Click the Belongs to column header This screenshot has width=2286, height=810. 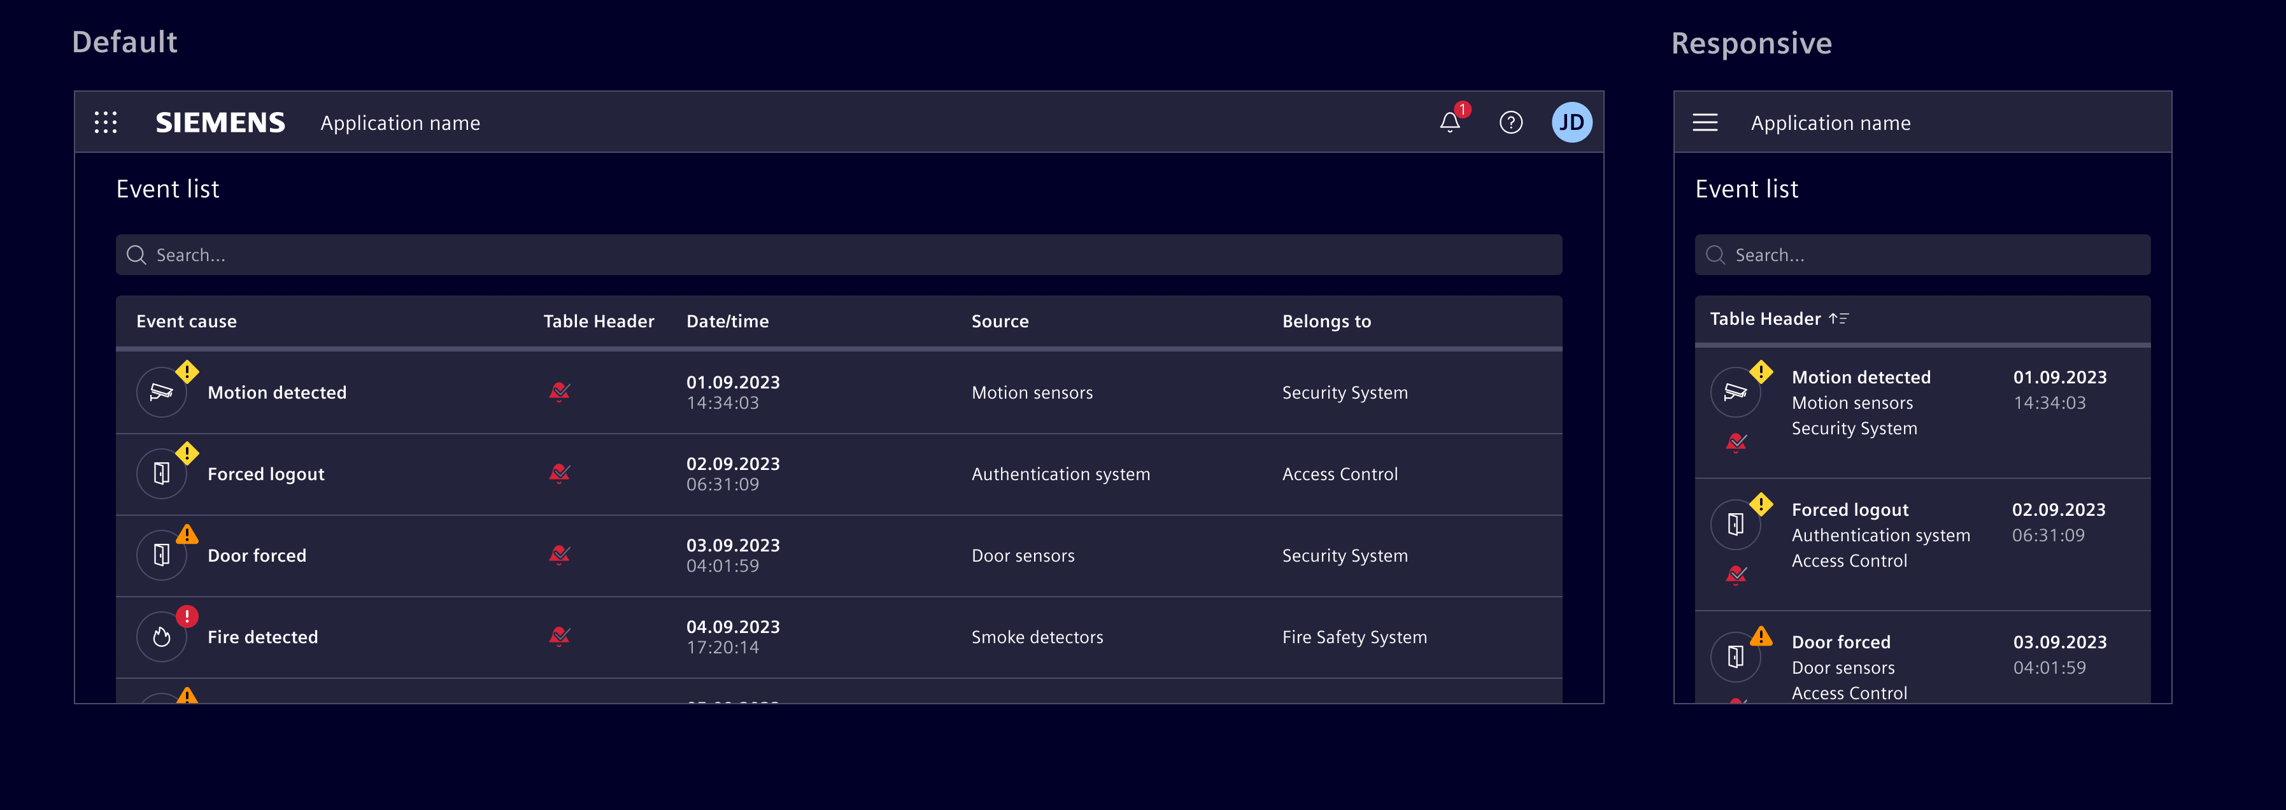click(x=1326, y=321)
